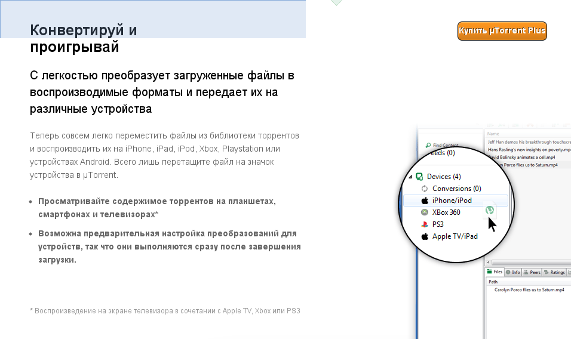Select the iPhone/iPod Apple icon
This screenshot has width=571, height=339.
[425, 201]
